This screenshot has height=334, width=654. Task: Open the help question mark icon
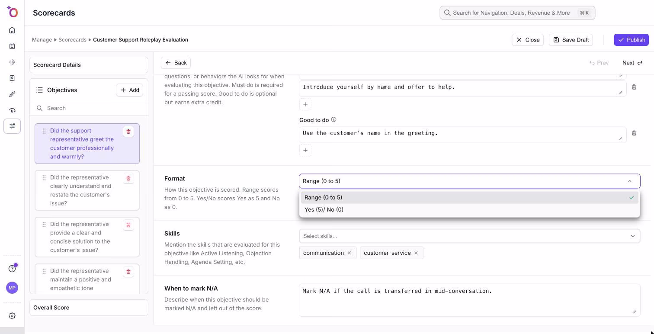tap(12, 269)
